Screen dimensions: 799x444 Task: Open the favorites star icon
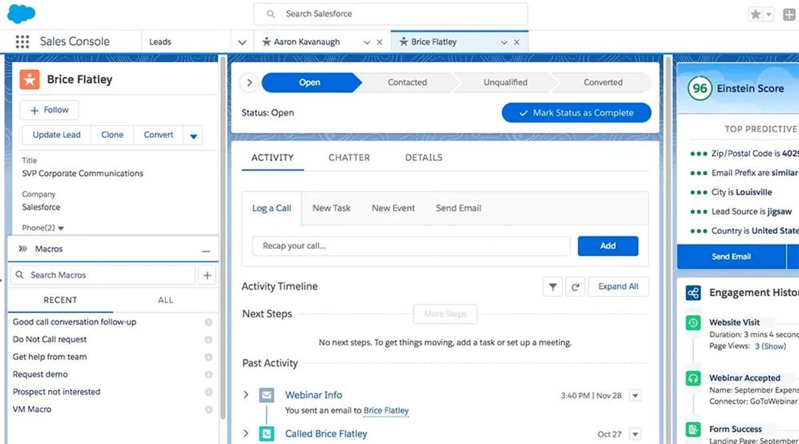(755, 14)
